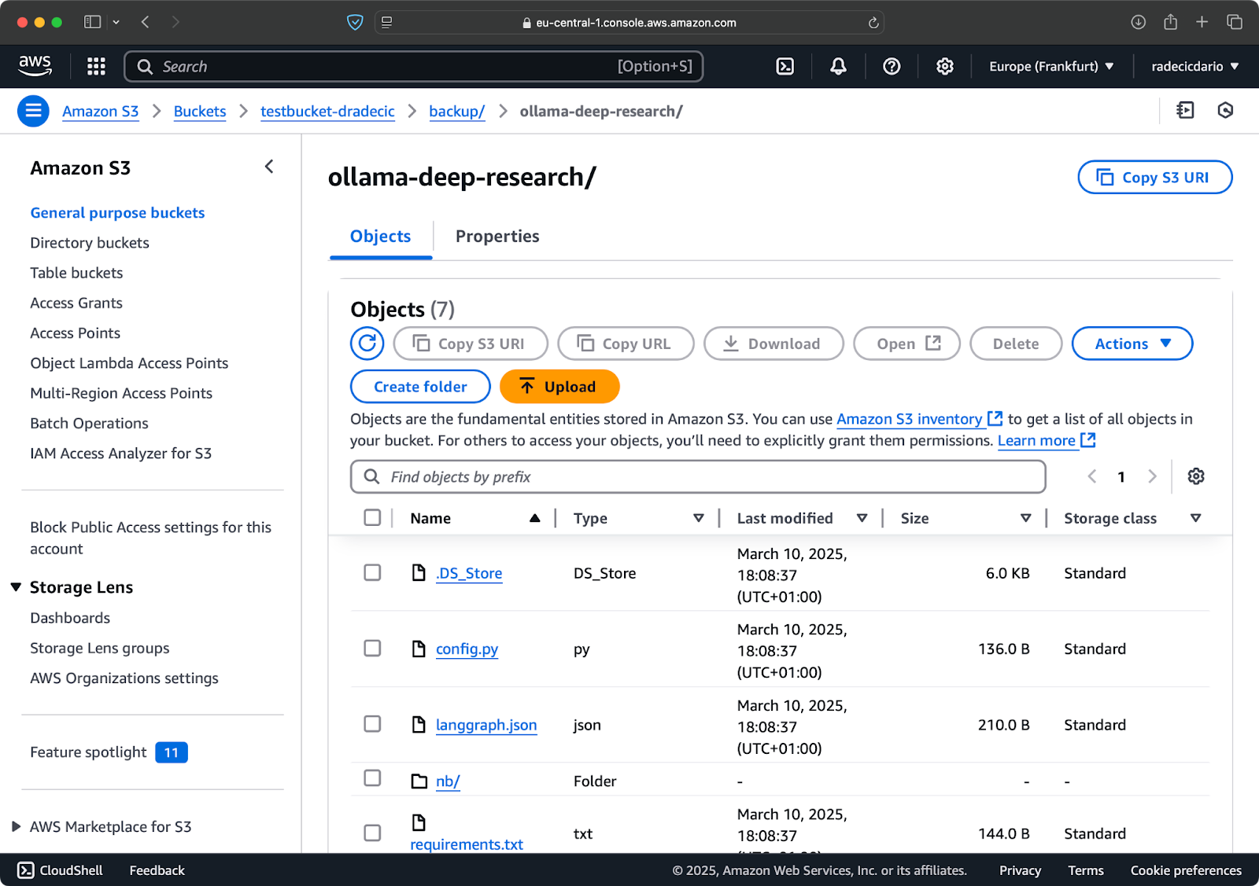The image size is (1259, 886).
Task: Select the requirements.txt checkbox
Action: [372, 833]
